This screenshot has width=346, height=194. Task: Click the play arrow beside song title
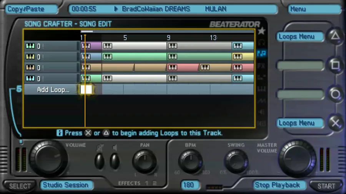click(116, 9)
